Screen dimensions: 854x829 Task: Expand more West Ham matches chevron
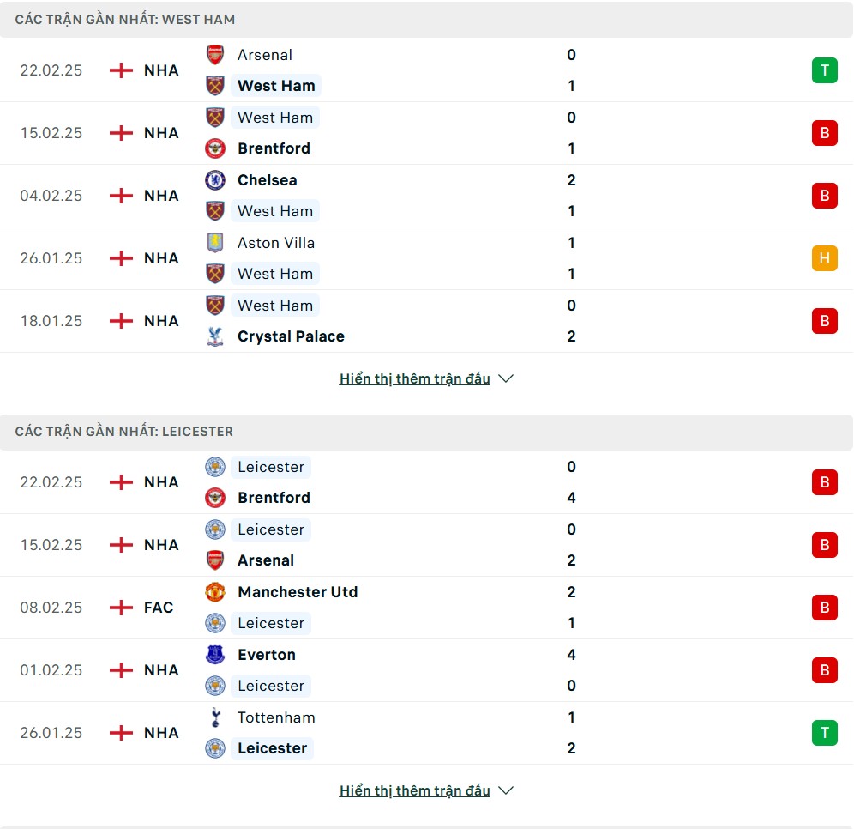pos(506,378)
